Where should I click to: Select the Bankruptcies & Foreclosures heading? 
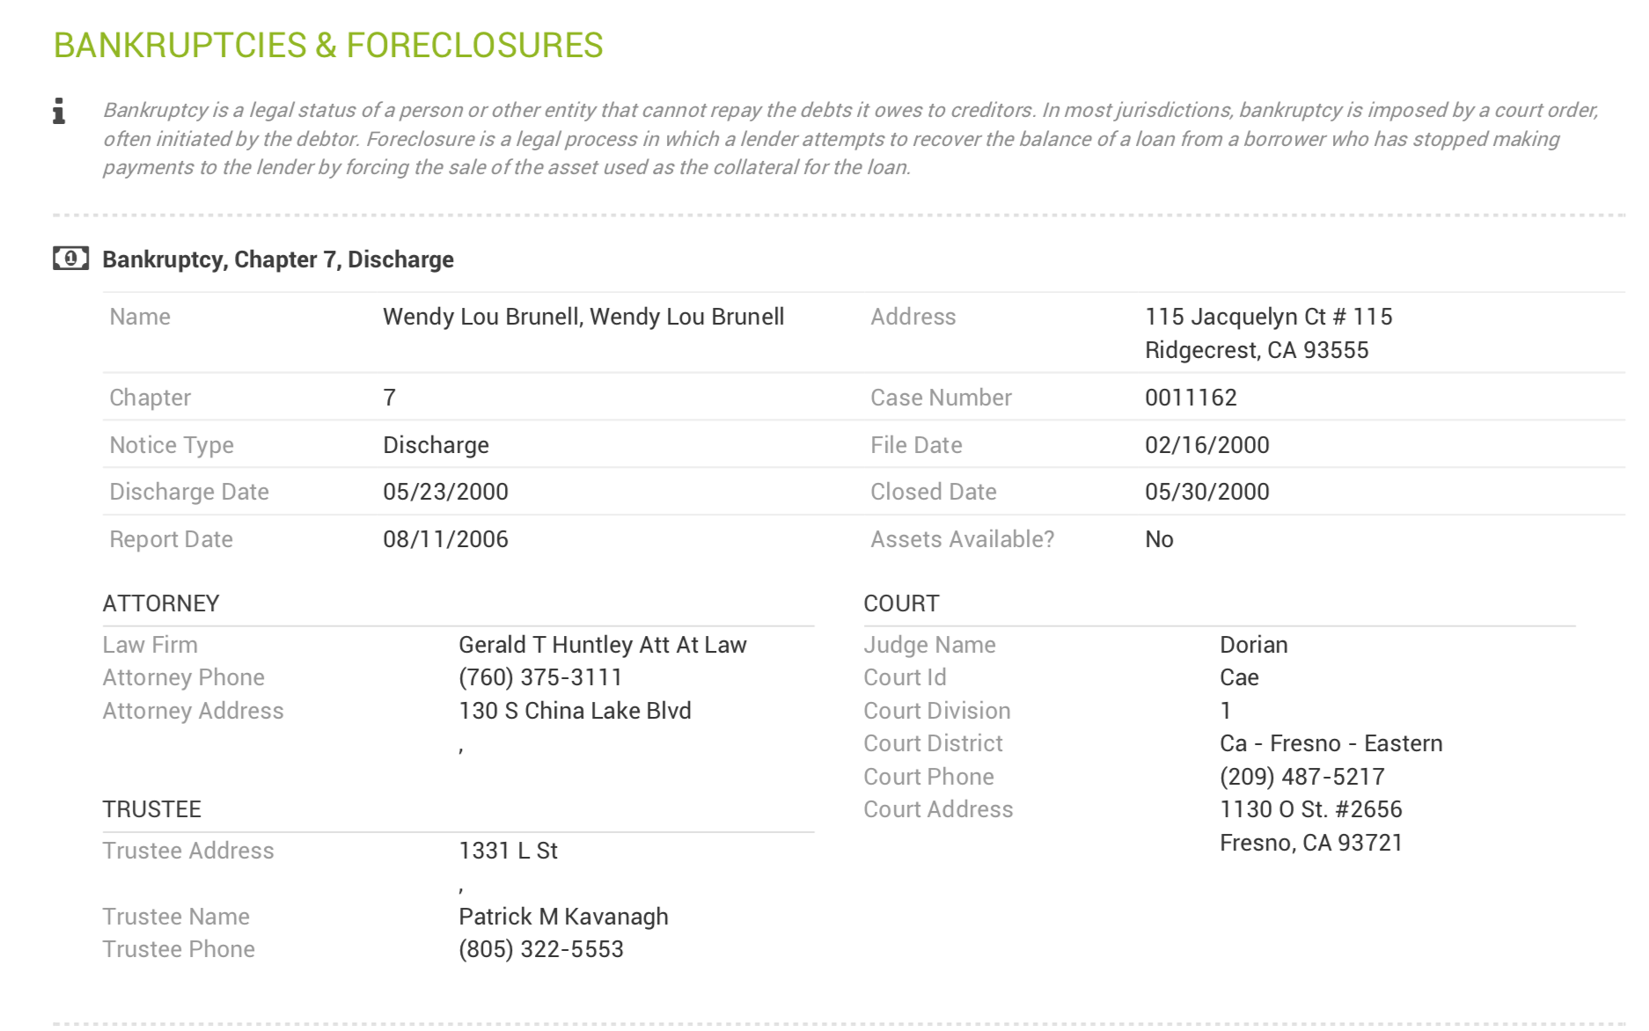click(328, 45)
